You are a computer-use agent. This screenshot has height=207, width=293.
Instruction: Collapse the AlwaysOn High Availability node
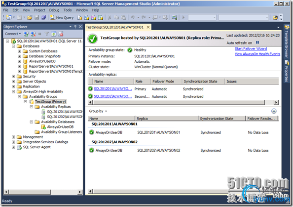pyautogui.click(x=13, y=91)
